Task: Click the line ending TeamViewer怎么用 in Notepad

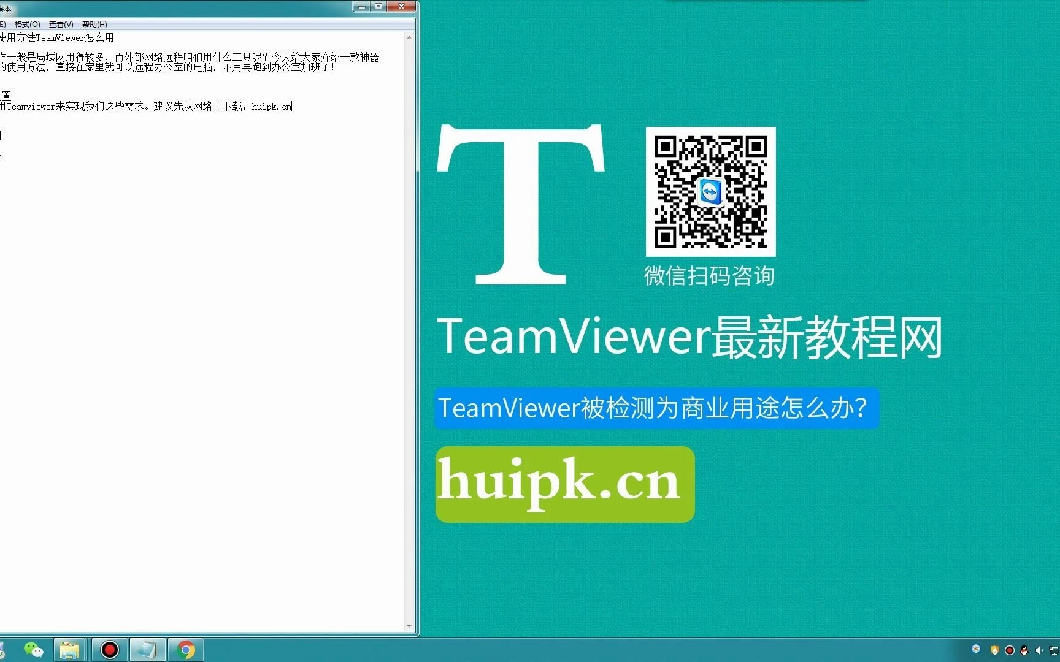Action: (57, 38)
